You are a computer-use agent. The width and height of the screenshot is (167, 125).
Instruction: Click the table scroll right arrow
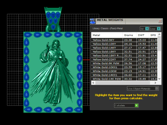coord(155,83)
